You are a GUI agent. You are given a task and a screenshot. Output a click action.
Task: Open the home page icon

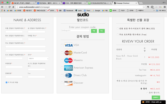point(13,7)
